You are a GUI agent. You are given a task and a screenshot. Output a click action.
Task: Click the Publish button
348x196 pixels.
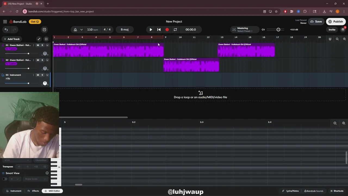pyautogui.click(x=336, y=22)
